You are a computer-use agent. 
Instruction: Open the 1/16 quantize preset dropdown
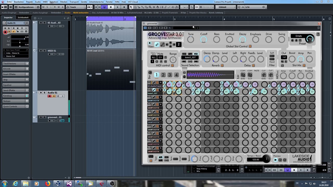click(x=254, y=7)
